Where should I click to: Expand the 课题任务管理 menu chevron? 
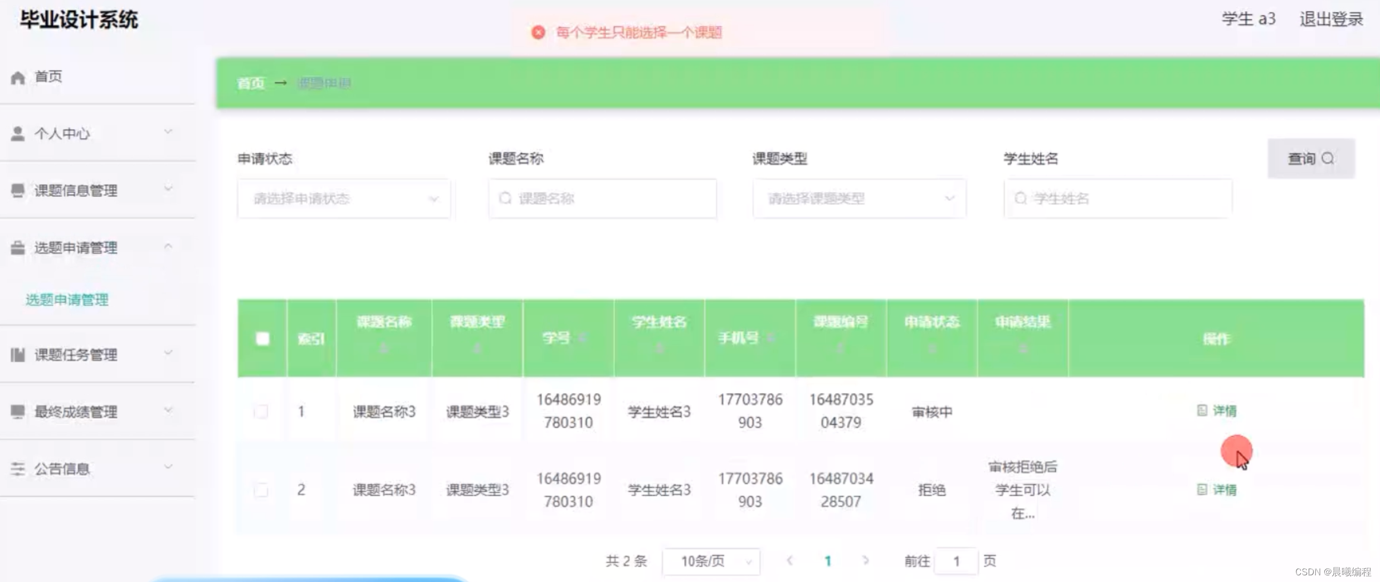168,353
